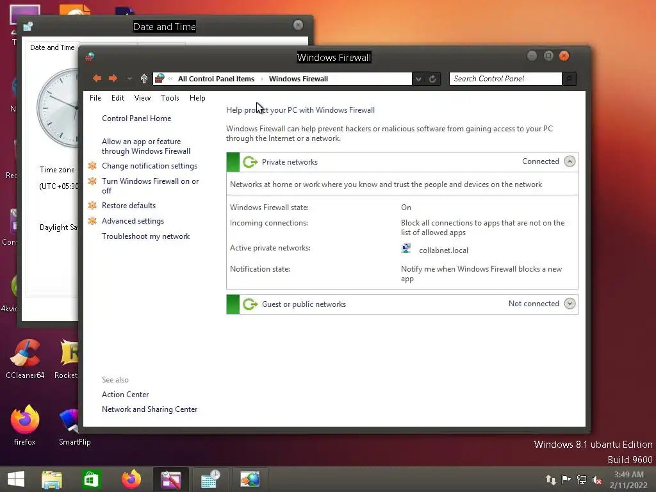Collapse the Private networks section

coord(570,161)
